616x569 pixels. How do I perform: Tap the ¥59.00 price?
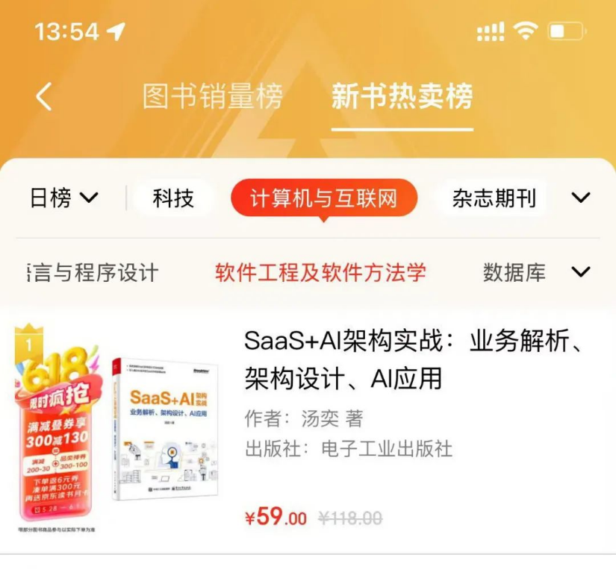coord(276,517)
